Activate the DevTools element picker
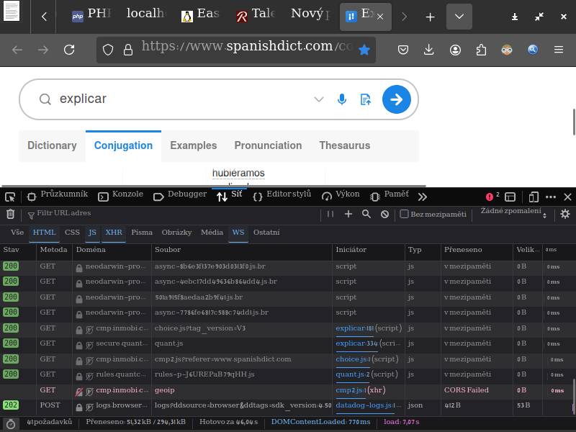 click(x=10, y=197)
